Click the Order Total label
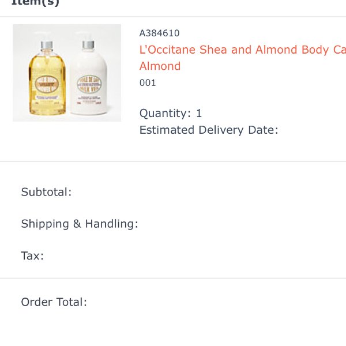Image resolution: width=346 pixels, height=346 pixels. tap(54, 302)
